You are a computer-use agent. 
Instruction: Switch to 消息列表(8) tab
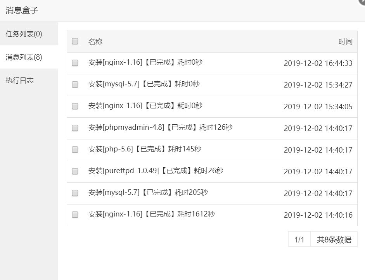[24, 57]
